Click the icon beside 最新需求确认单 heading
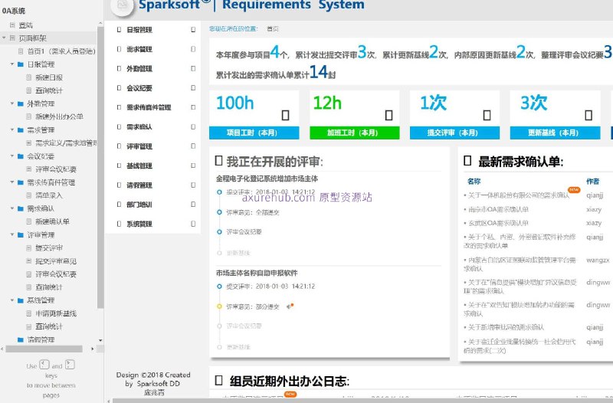613x403 pixels. tap(467, 161)
